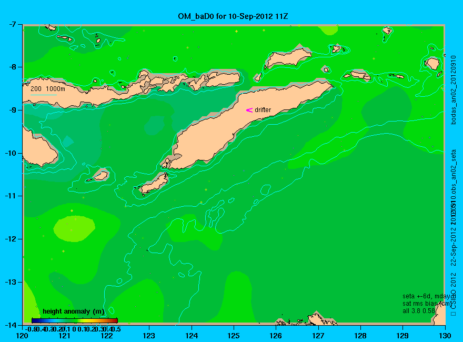Image resolution: width=463 pixels, height=342 pixels.
Task: Click the 'sat rms bias (cm)' text
Action: (427, 304)
